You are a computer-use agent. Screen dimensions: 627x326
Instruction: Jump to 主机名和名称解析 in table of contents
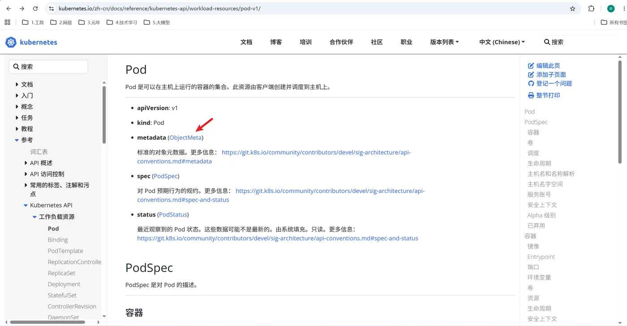pyautogui.click(x=551, y=174)
